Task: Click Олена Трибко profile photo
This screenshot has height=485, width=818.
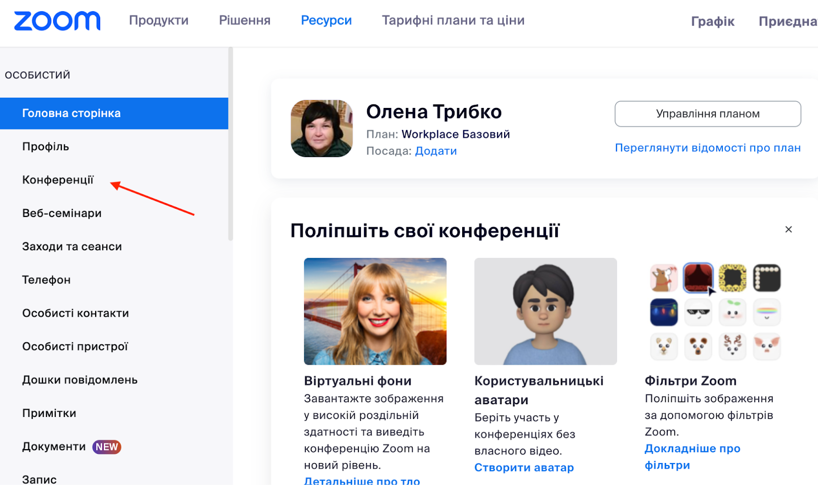Action: coord(322,128)
